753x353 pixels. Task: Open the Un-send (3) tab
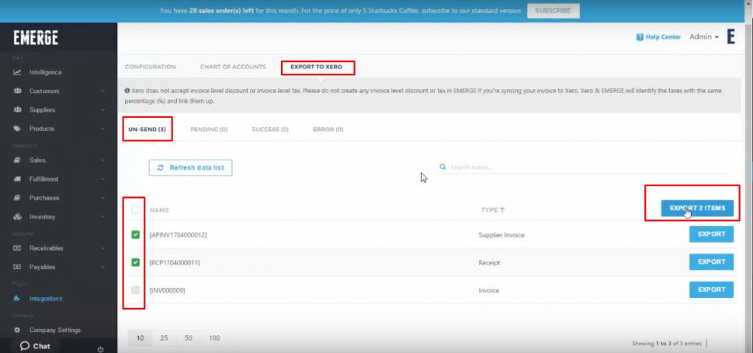point(147,130)
